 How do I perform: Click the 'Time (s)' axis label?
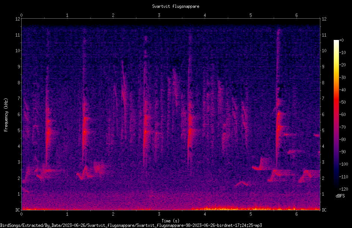point(171,221)
